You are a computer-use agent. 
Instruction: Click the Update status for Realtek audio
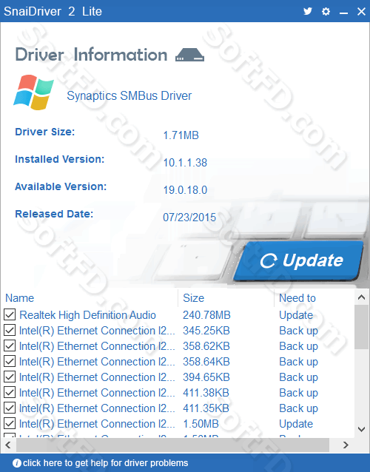point(296,315)
